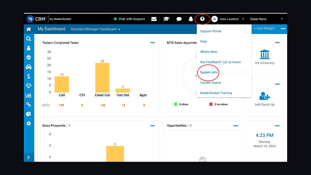Screen dimensions: 311x175
Task: Go to home icon in sidebar
Action: click(x=29, y=29)
